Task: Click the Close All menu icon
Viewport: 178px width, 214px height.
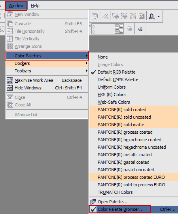Action: tap(10, 105)
